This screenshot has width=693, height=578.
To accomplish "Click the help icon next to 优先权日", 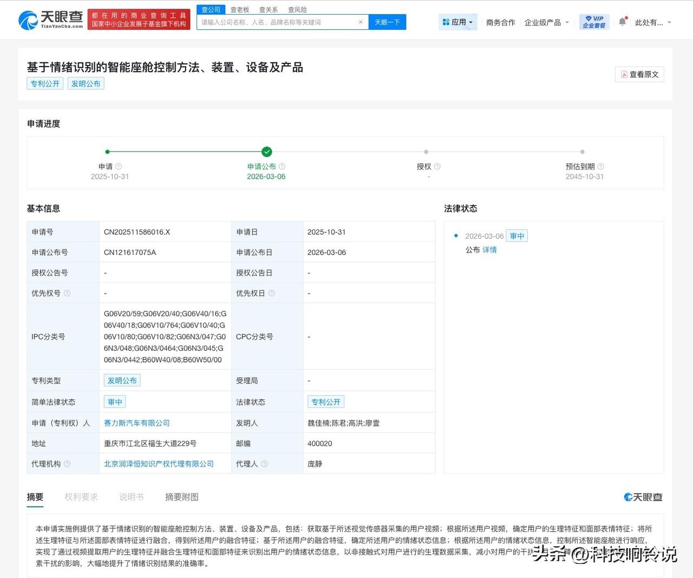I will [x=272, y=293].
